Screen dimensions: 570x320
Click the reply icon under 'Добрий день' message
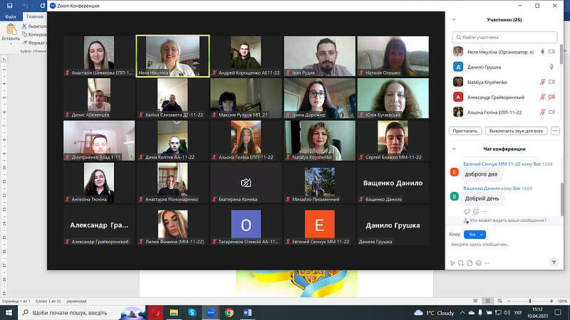tap(467, 211)
